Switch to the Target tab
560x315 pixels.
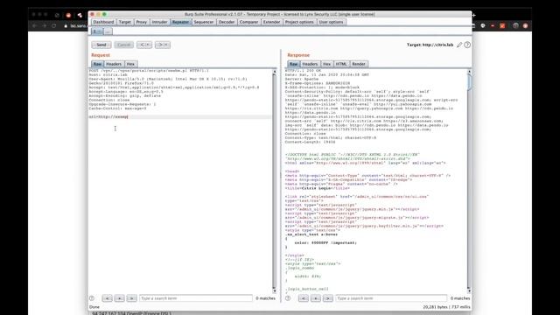pos(124,22)
